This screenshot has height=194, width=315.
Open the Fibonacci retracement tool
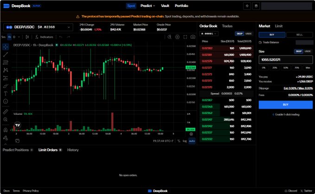click(6, 63)
